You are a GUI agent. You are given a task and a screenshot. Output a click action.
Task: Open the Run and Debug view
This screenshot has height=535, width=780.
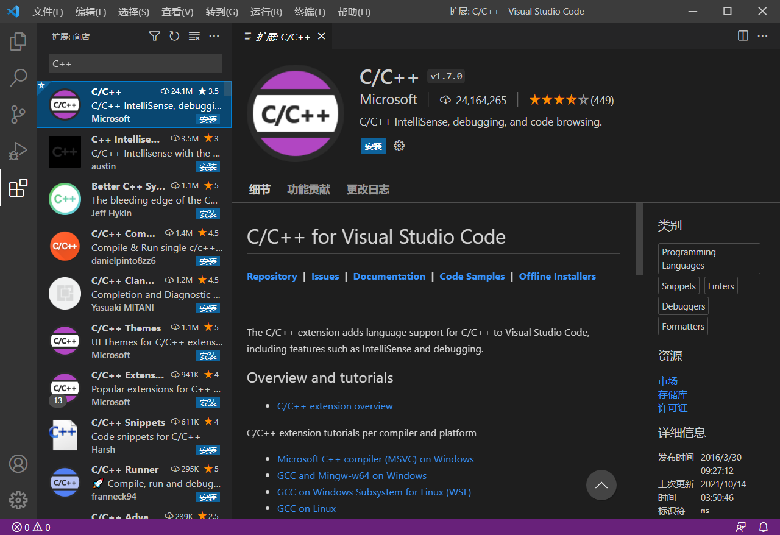18,151
